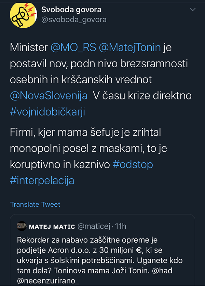Screen dimensions: 205x286
Task: Browse the #odstop hashtag
Action: tap(133, 164)
